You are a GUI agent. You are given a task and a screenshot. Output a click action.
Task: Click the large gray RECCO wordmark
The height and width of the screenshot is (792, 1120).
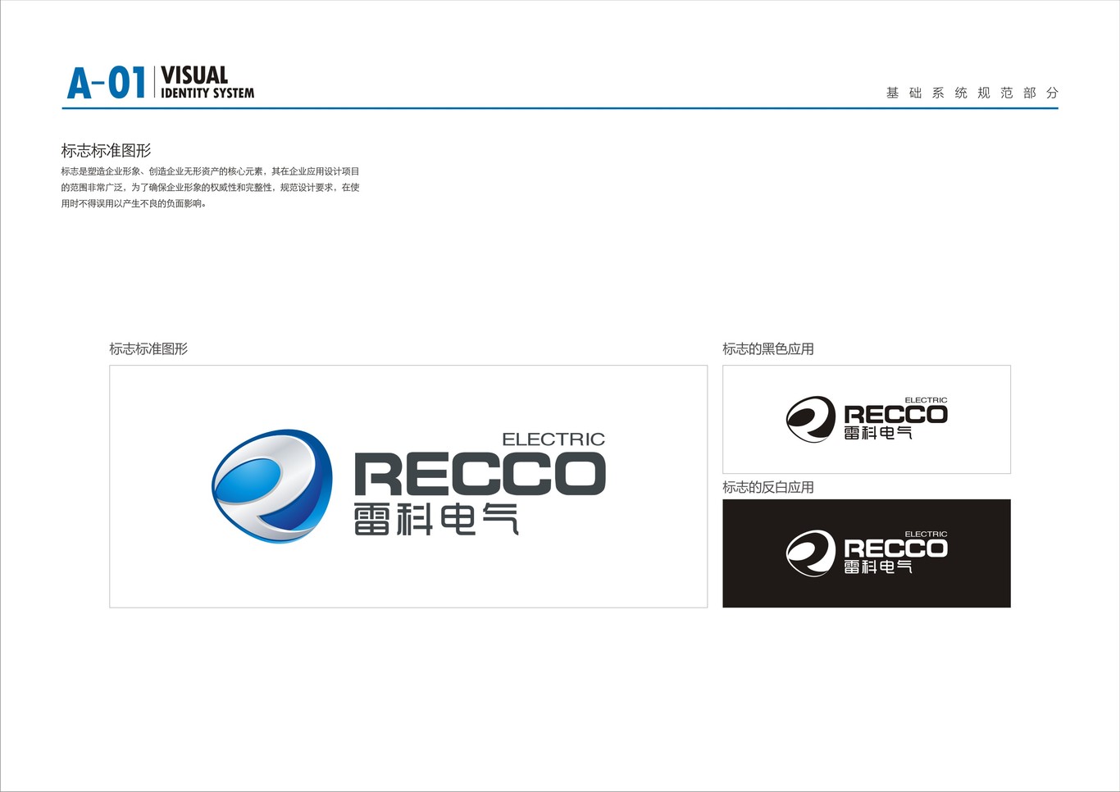(x=480, y=475)
